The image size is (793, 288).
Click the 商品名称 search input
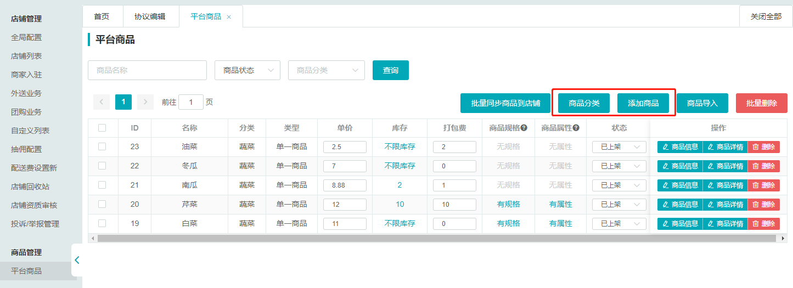(x=147, y=70)
